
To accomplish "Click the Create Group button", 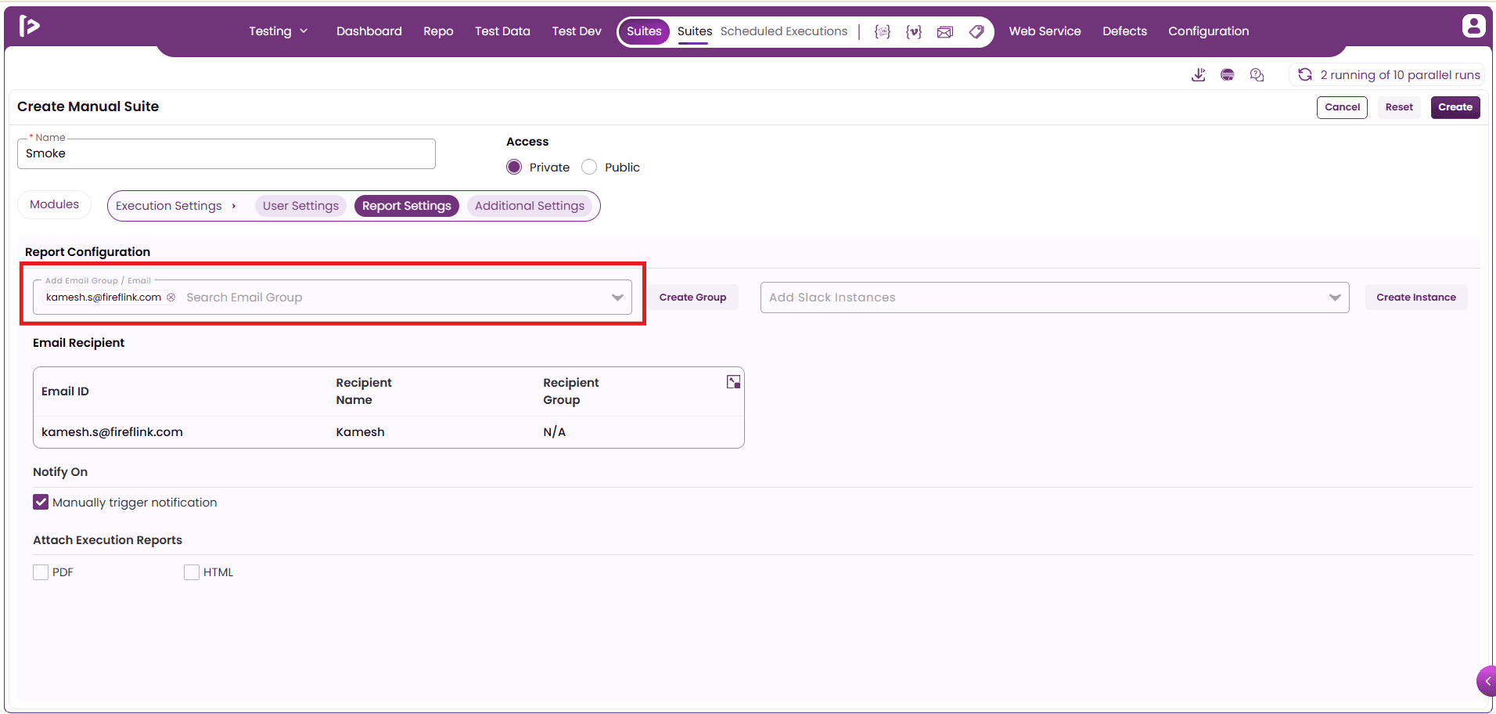I will (x=692, y=297).
